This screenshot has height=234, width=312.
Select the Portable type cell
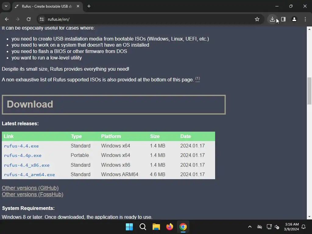(80, 155)
